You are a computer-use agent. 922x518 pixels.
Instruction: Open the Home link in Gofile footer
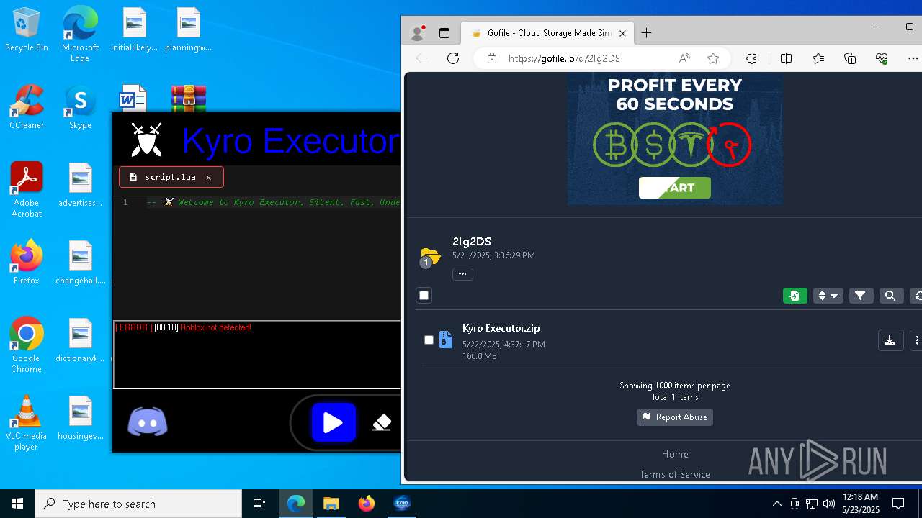[675, 454]
